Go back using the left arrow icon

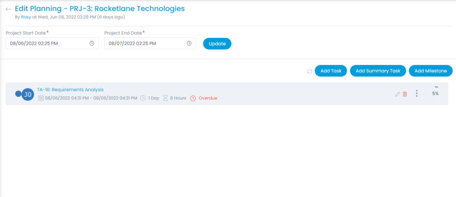click(x=9, y=9)
